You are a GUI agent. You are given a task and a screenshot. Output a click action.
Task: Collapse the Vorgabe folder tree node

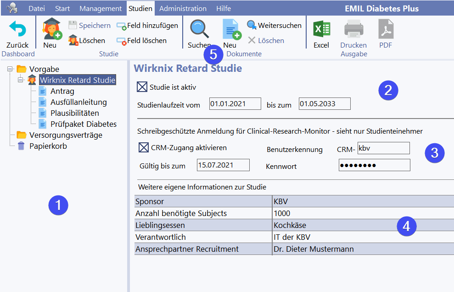point(10,69)
